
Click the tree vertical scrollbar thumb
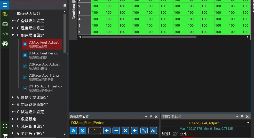[65, 33]
